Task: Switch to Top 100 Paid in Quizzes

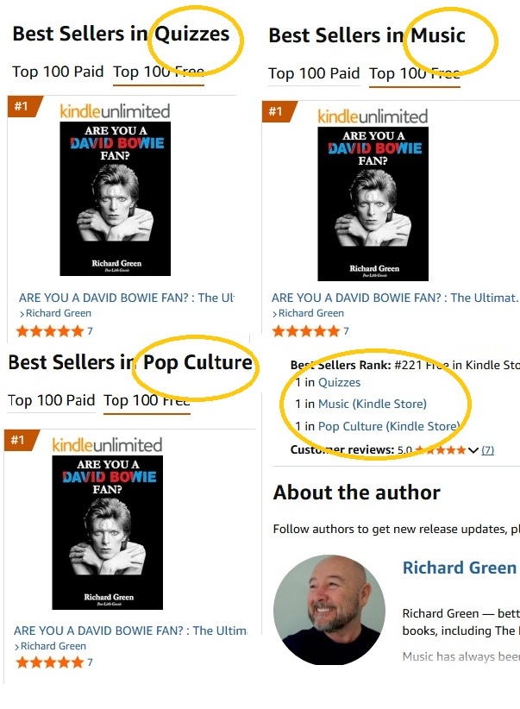Action: [58, 72]
